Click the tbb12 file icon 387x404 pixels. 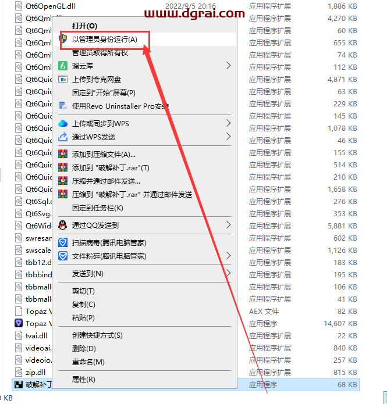click(19, 262)
